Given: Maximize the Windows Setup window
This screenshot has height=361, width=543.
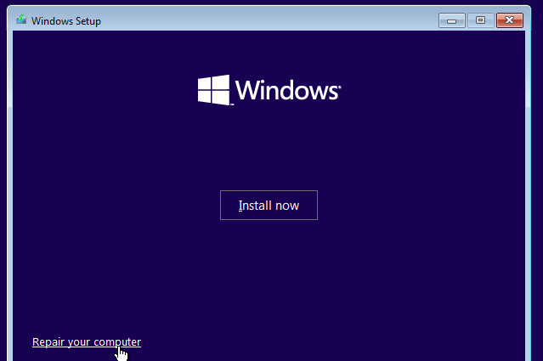Looking at the screenshot, I should [x=480, y=20].
